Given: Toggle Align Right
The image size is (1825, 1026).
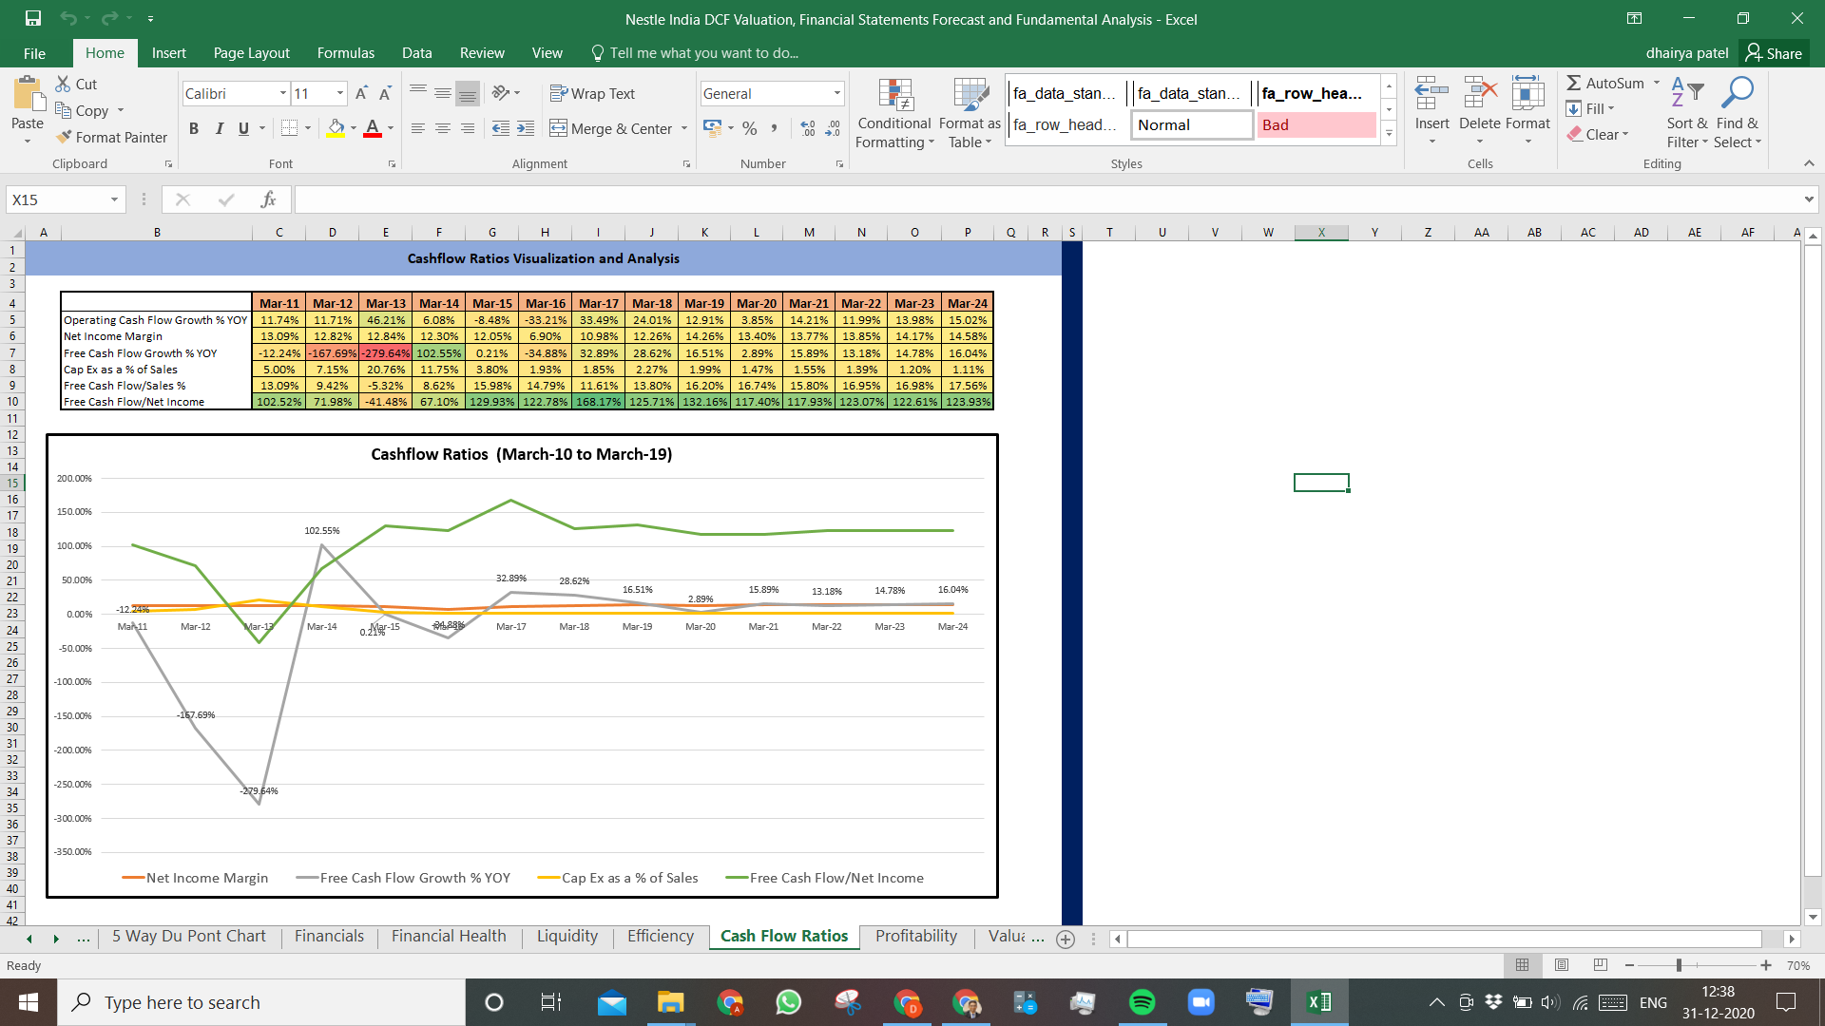Looking at the screenshot, I should [468, 128].
